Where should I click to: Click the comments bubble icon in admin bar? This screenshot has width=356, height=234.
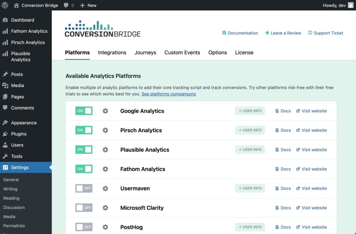point(66,5)
